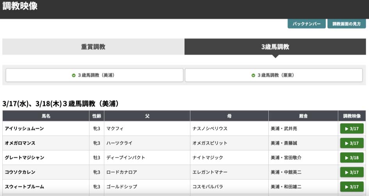Play 3/17 training video for オメガロマンス
This screenshot has height=196, width=369.
[x=352, y=143]
